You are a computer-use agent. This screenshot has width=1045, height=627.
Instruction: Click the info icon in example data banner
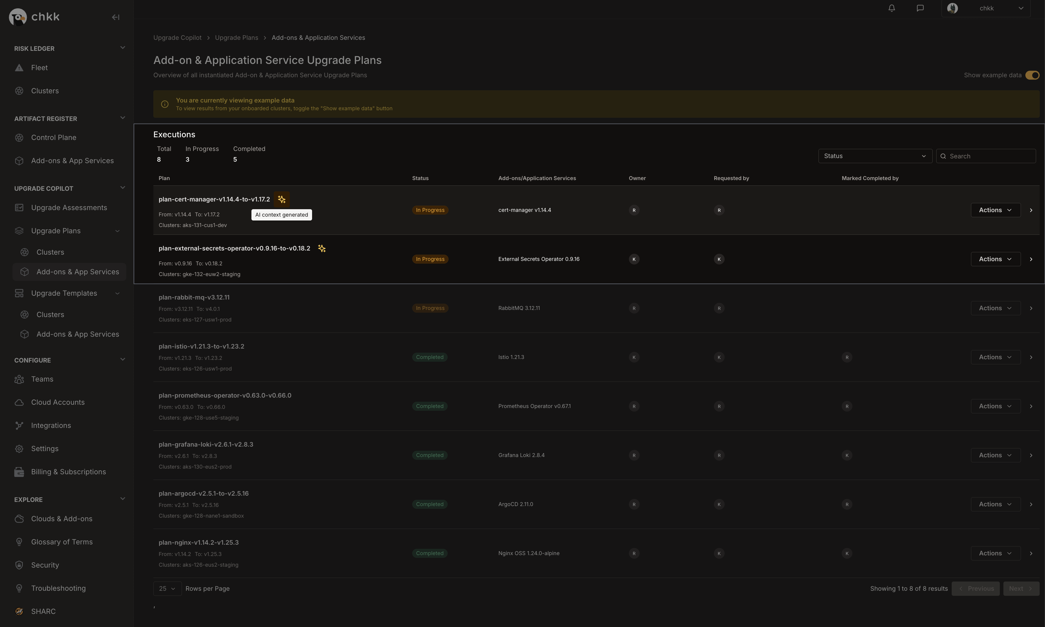click(x=165, y=104)
